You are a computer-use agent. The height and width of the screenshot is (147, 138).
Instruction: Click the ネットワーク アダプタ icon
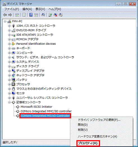click(x=13, y=75)
